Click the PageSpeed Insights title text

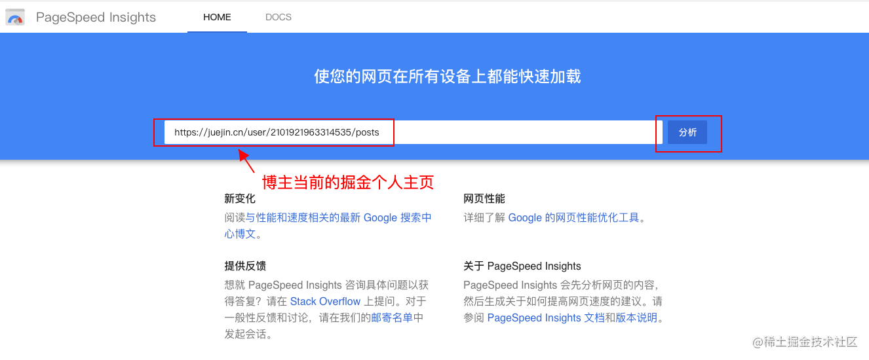96,17
